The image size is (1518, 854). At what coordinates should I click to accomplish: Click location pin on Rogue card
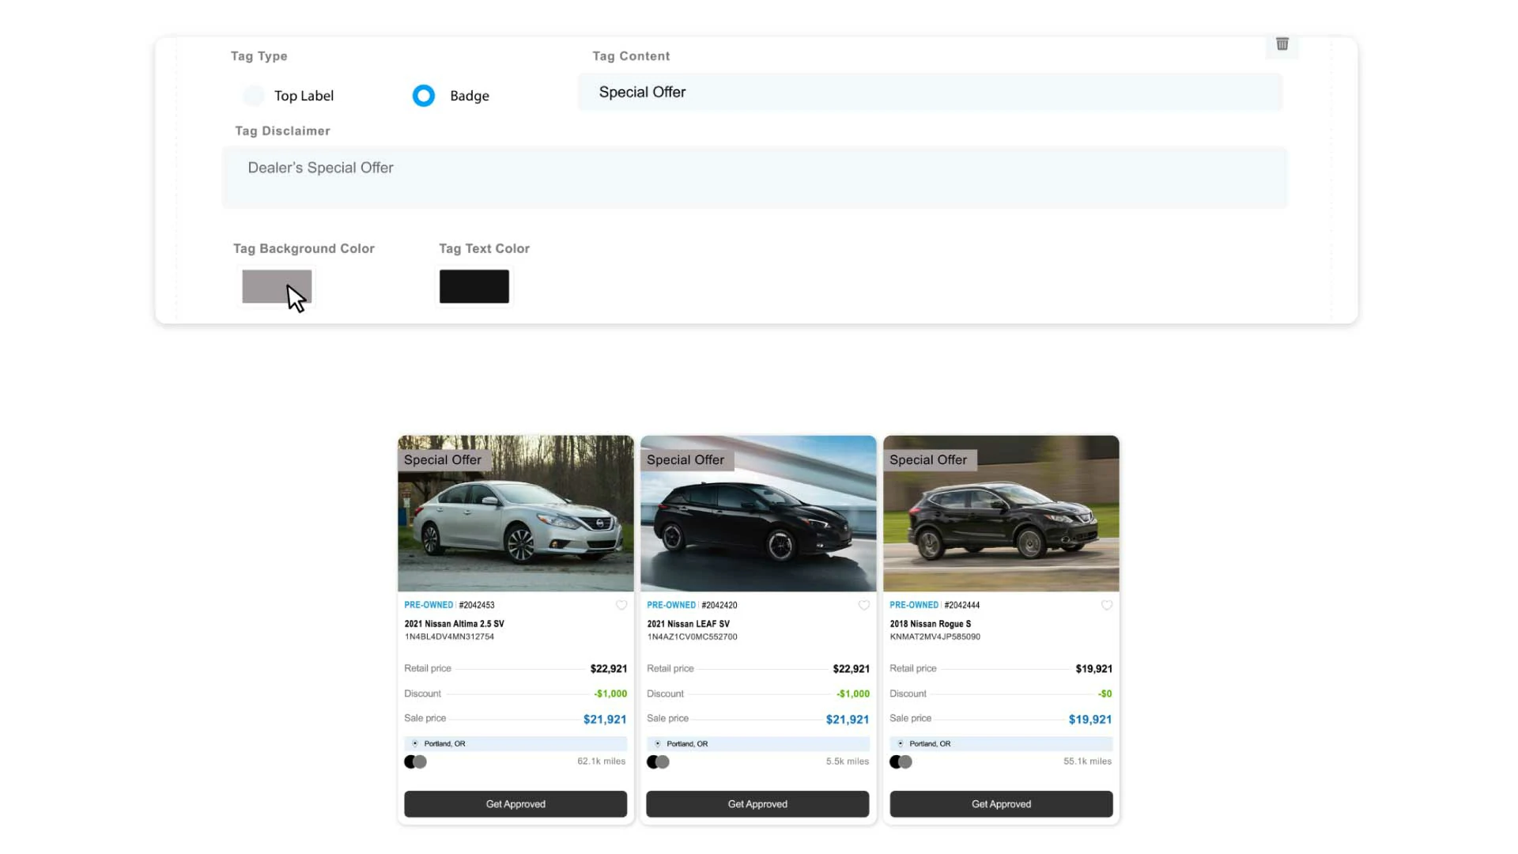(901, 743)
